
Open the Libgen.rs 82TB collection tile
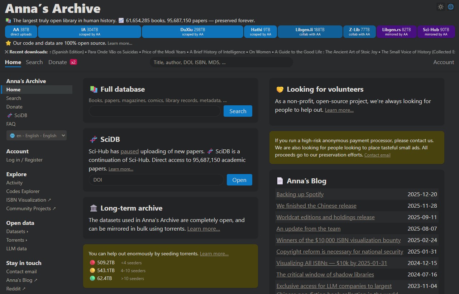pyautogui.click(x=396, y=32)
